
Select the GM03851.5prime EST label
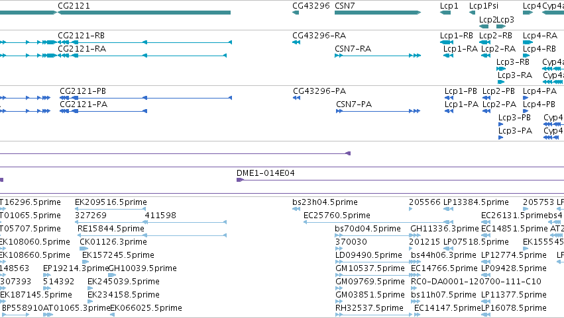370,296
